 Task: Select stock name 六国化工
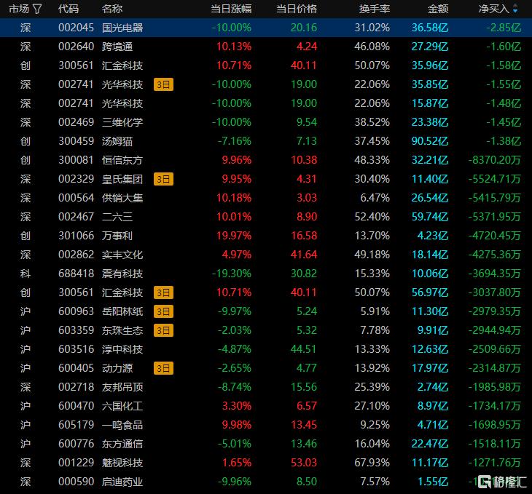[122, 406]
